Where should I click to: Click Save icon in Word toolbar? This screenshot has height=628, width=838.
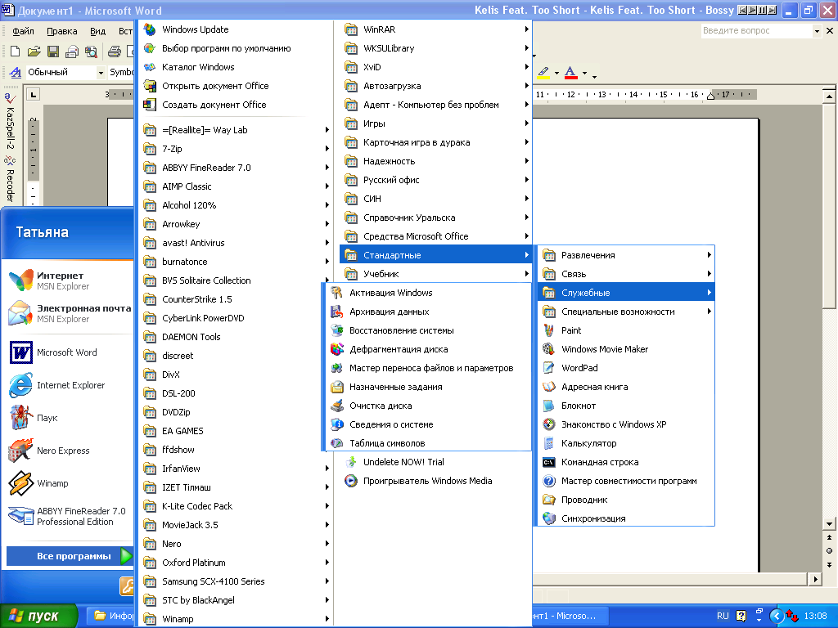coord(53,52)
